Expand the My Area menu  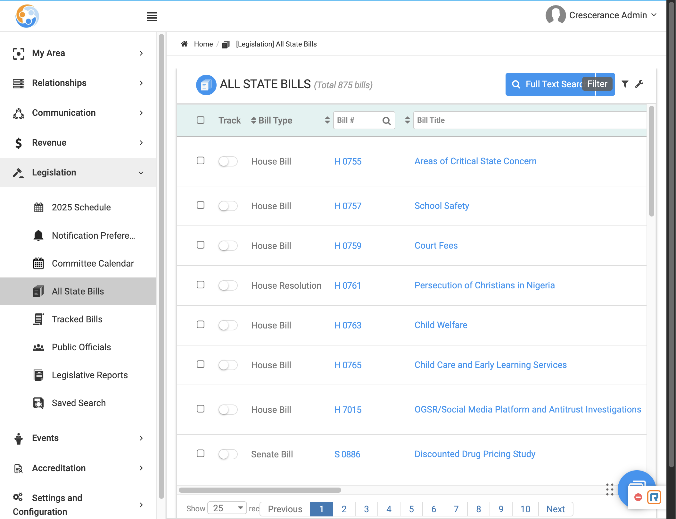coord(78,53)
